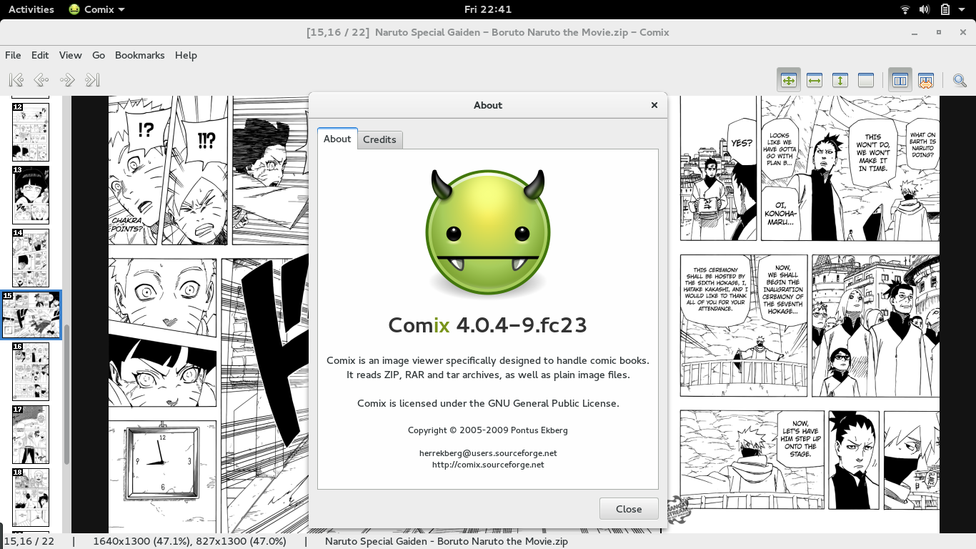Toggle fit height mode icon
This screenshot has height=549, width=976.
840,80
